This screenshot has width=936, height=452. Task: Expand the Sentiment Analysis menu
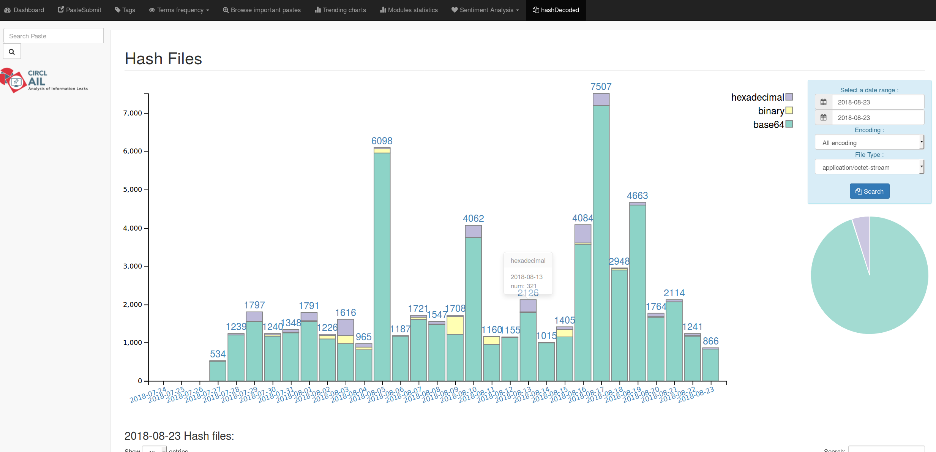pyautogui.click(x=485, y=10)
